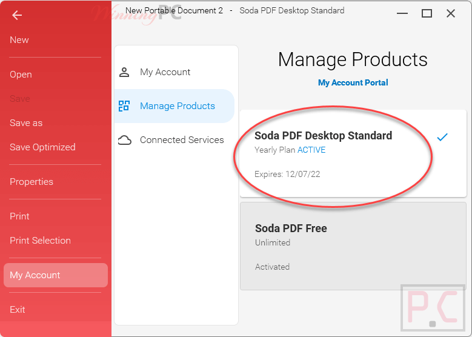The image size is (472, 337).
Task: Open the My Account tab label
Action: [165, 72]
